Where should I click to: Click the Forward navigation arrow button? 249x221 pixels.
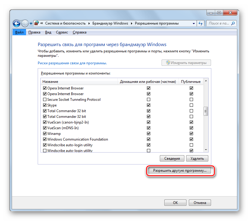[25, 23]
